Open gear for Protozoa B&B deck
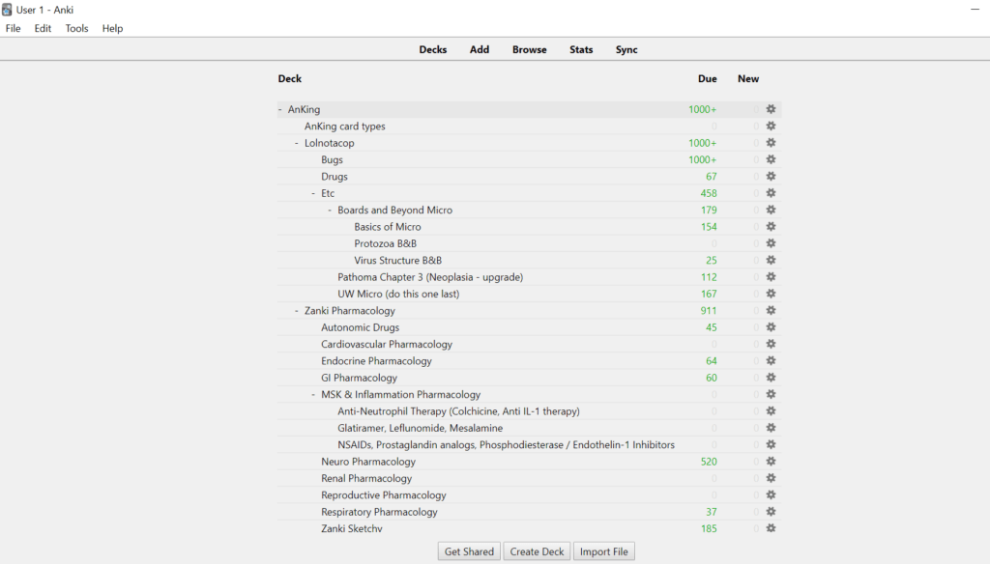990x564 pixels. point(771,243)
